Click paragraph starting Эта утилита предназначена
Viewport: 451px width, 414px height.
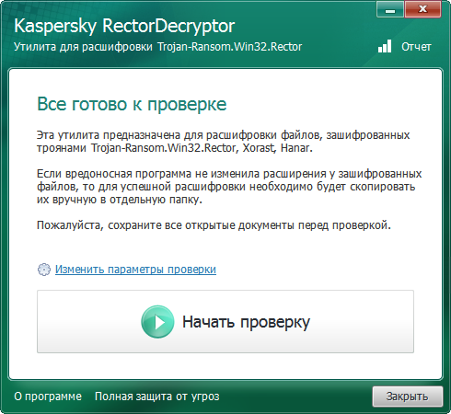(x=224, y=142)
